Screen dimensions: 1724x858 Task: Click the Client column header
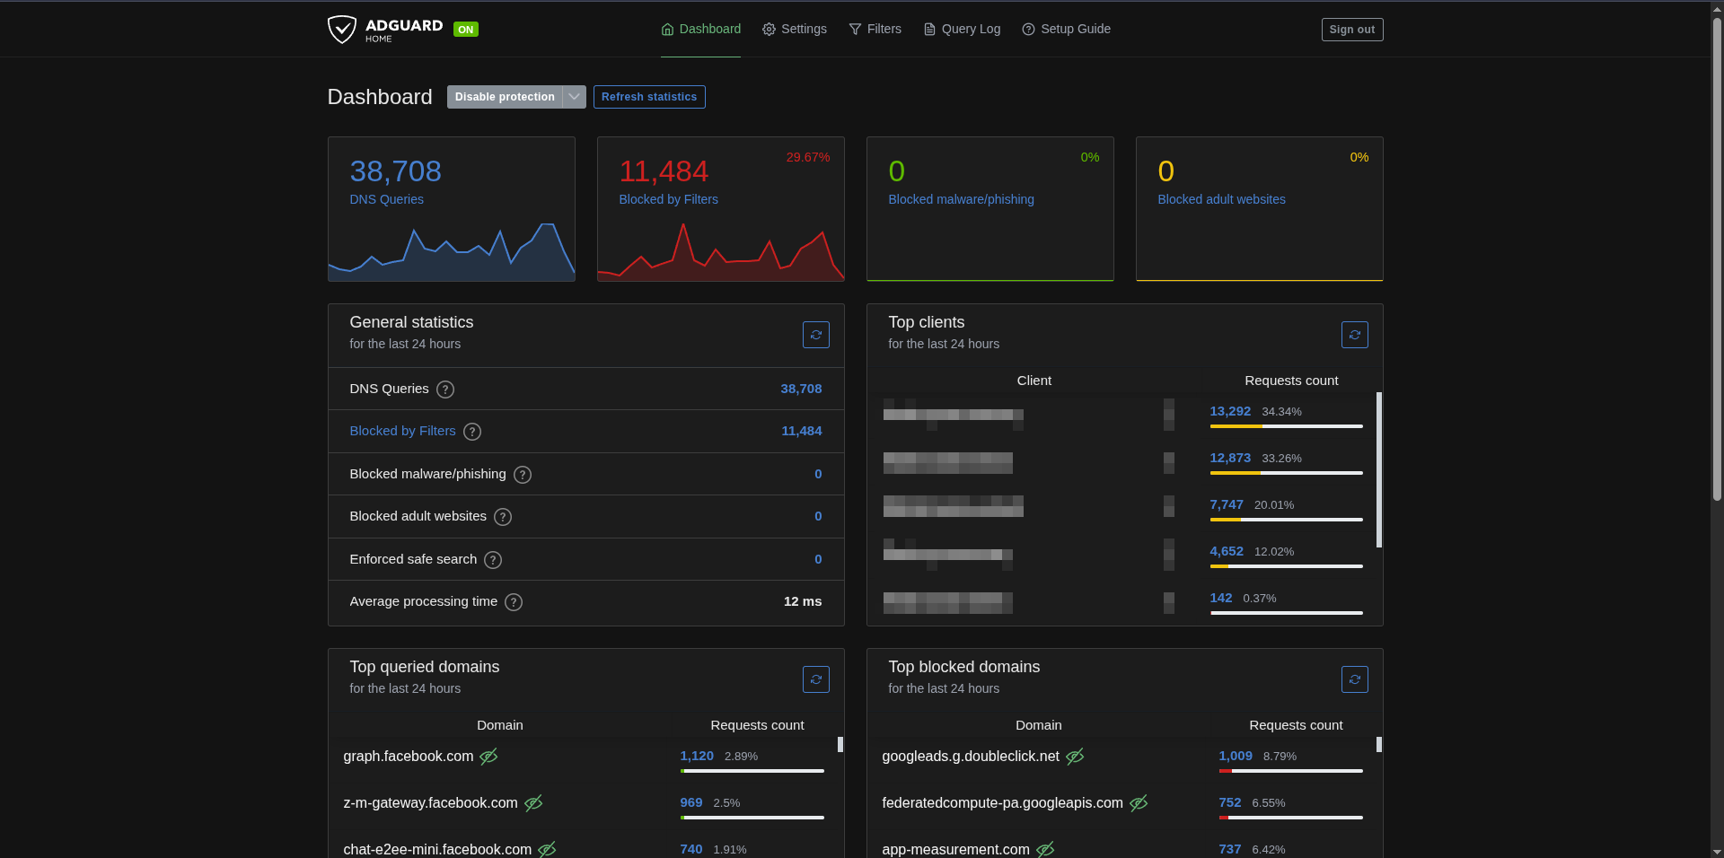(x=1034, y=381)
